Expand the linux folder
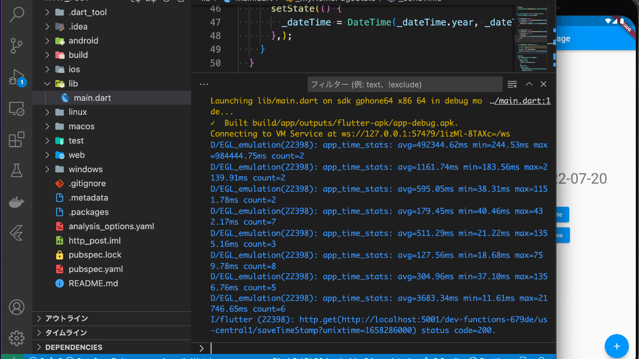Viewport: 639px width, 359px height. [x=112, y=112]
